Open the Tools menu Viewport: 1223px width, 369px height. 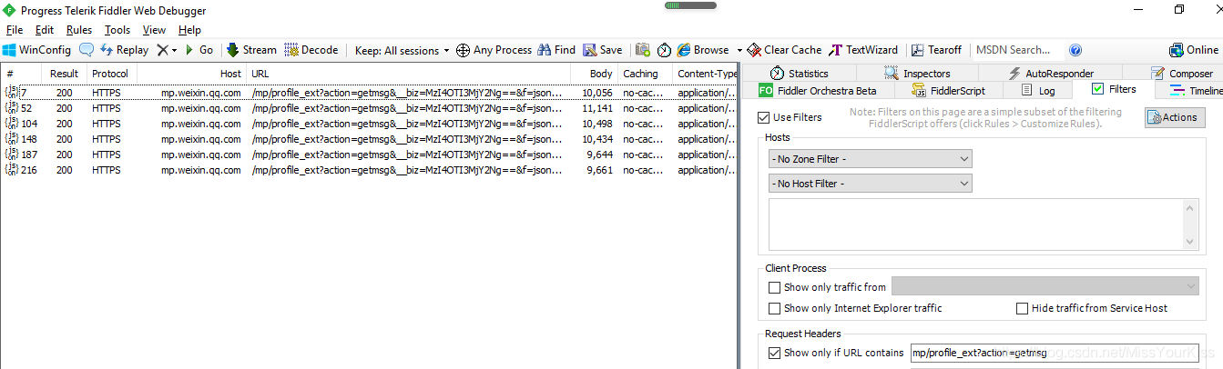(x=117, y=30)
